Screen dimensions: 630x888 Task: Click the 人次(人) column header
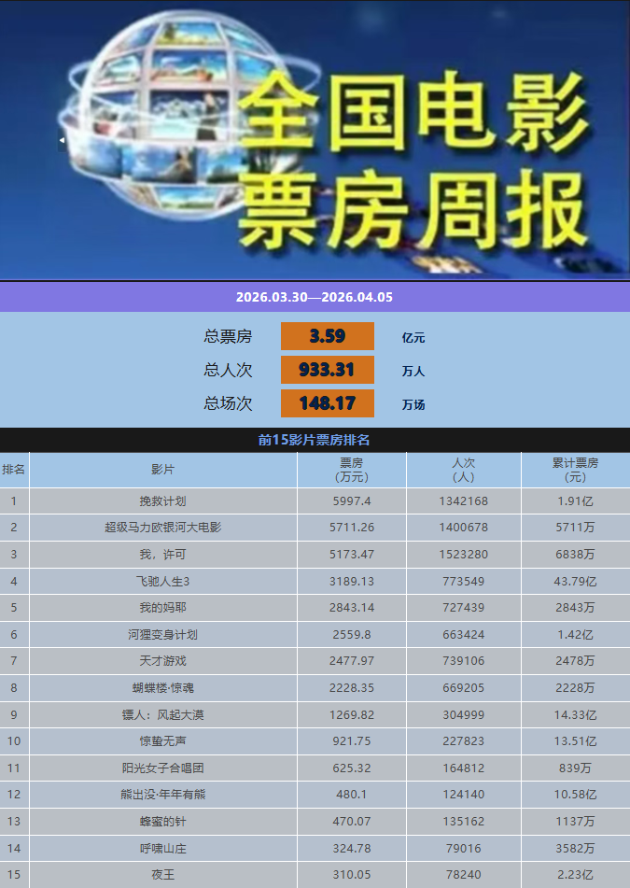pyautogui.click(x=463, y=470)
